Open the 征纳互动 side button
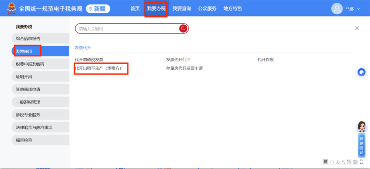The image size is (370, 169). point(361,145)
